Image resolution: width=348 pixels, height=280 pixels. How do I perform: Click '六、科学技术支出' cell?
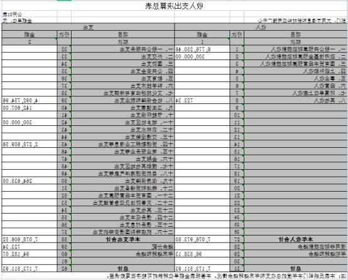pos(123,86)
